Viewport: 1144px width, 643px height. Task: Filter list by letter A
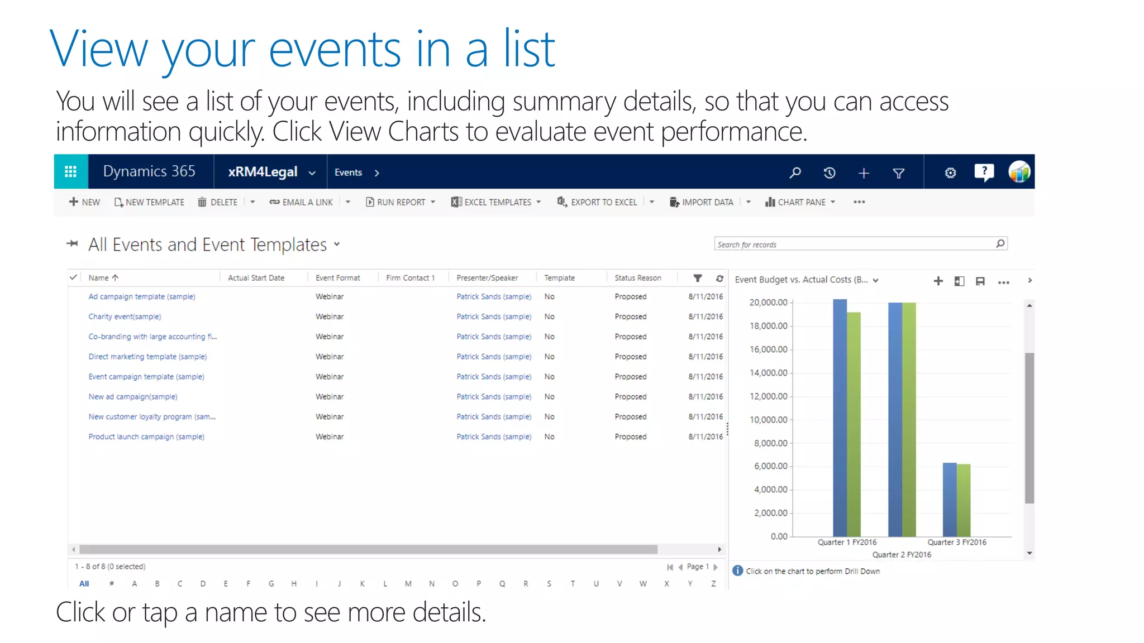pyautogui.click(x=135, y=584)
